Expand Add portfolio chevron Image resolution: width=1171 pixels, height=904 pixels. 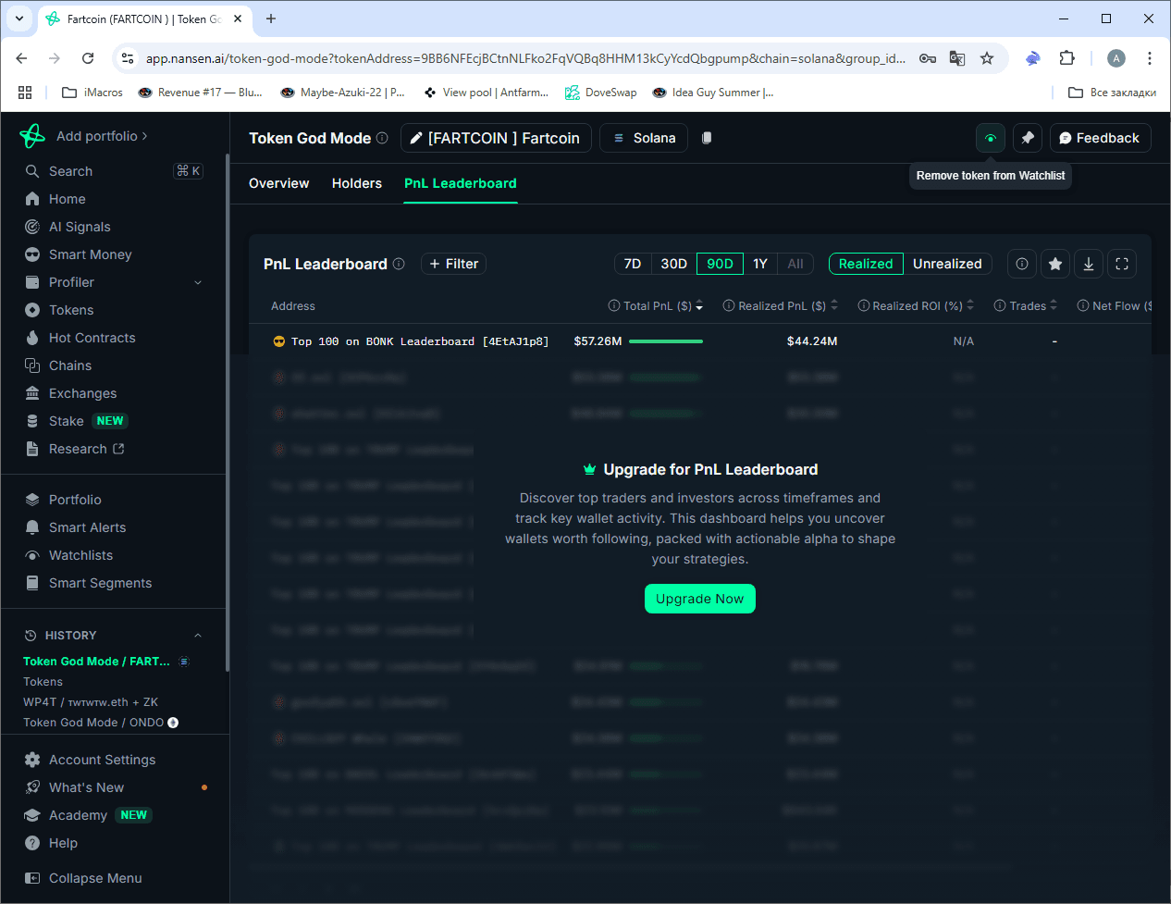point(144,136)
